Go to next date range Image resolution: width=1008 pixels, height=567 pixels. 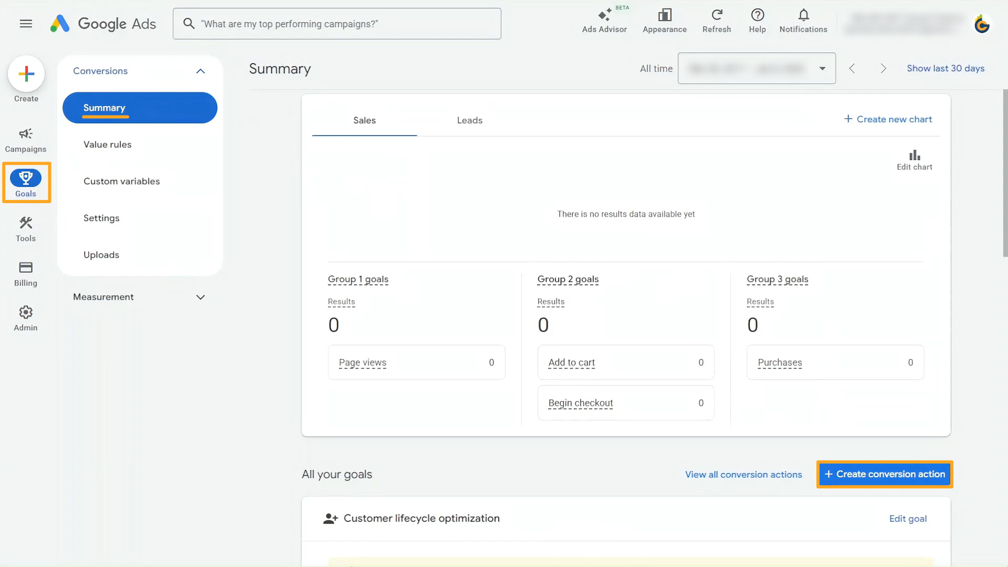click(x=883, y=68)
